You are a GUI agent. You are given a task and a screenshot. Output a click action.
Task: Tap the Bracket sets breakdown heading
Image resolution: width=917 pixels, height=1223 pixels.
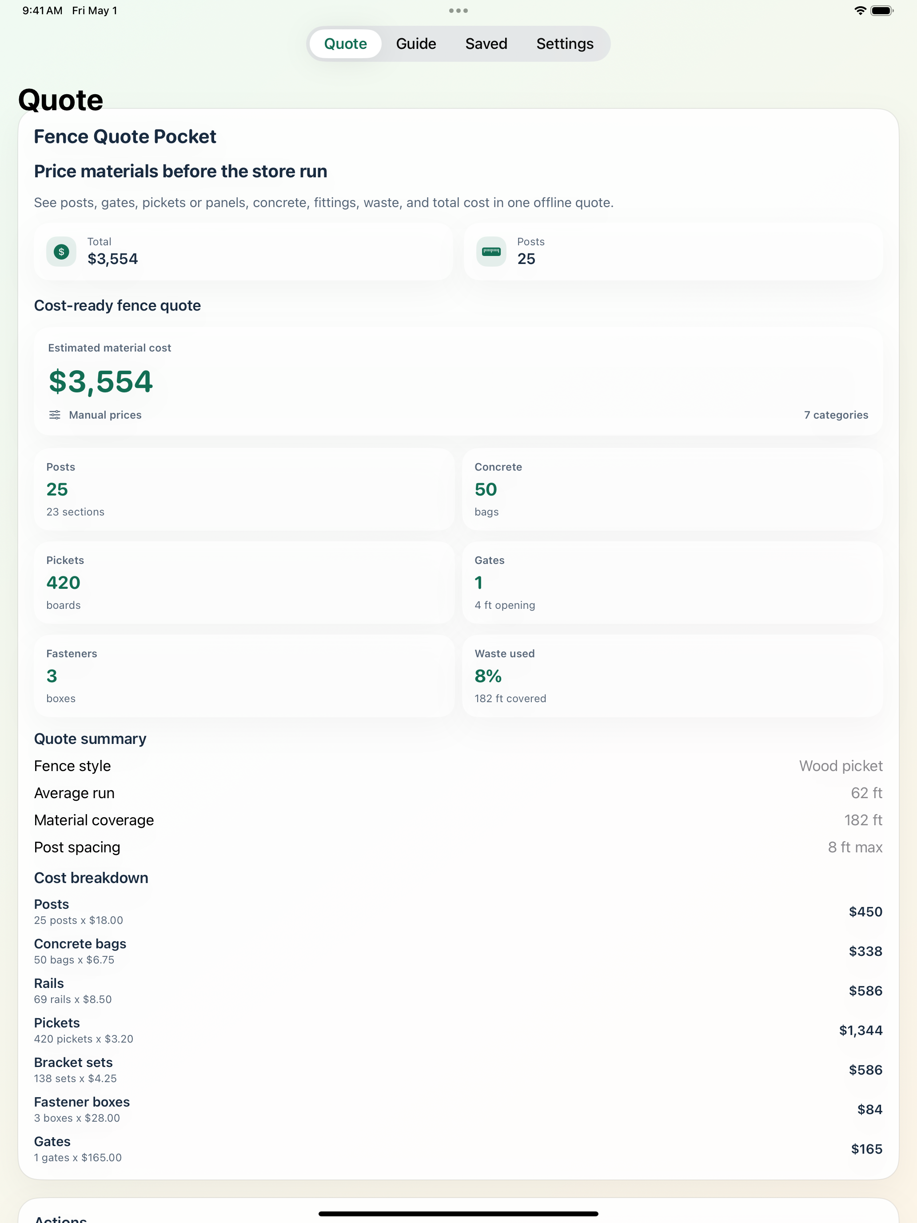(x=73, y=1062)
